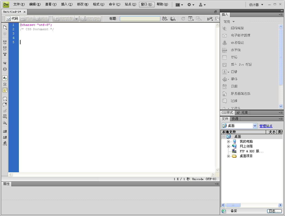Click the Preview in Browser globe icon
285x216 pixels.
(173, 19)
